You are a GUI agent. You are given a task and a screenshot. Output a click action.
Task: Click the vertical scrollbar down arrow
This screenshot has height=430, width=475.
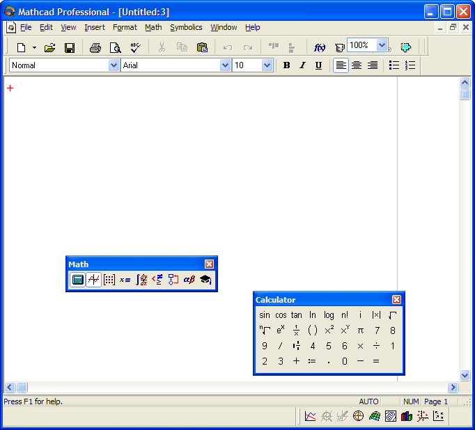point(465,376)
